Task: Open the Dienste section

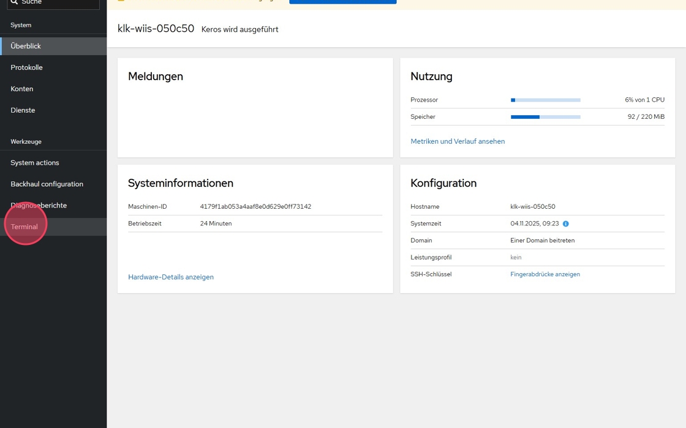Action: (23, 110)
